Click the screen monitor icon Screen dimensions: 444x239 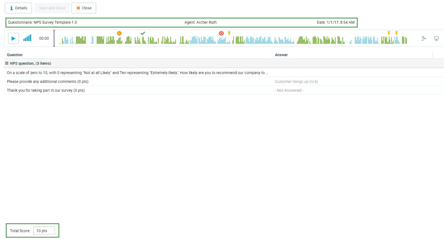click(436, 39)
